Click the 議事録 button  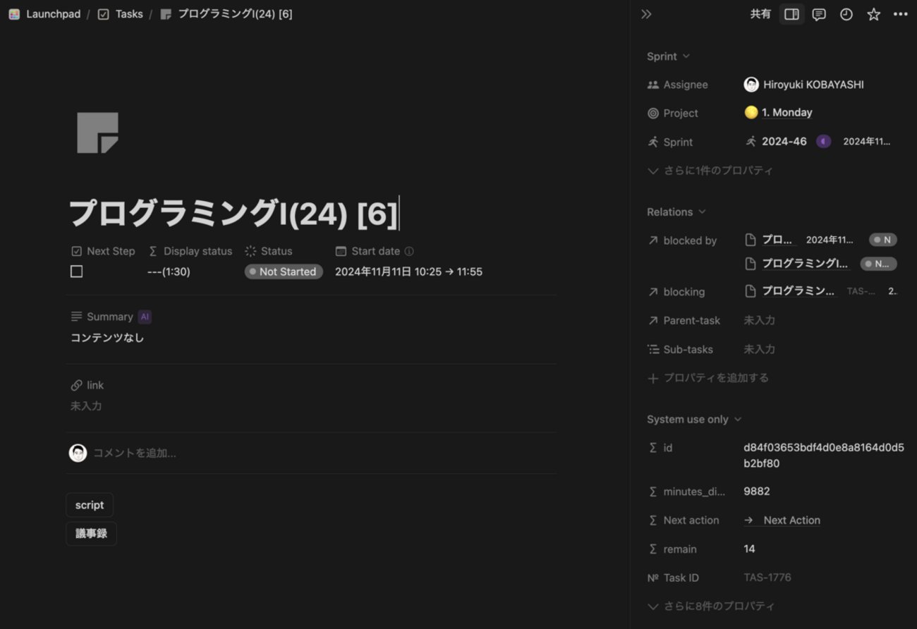tap(91, 533)
